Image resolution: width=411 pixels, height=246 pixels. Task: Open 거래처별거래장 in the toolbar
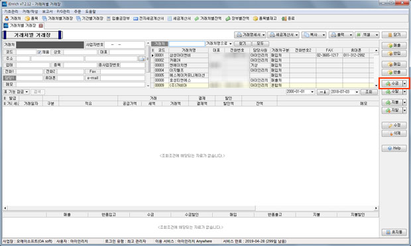point(58,19)
